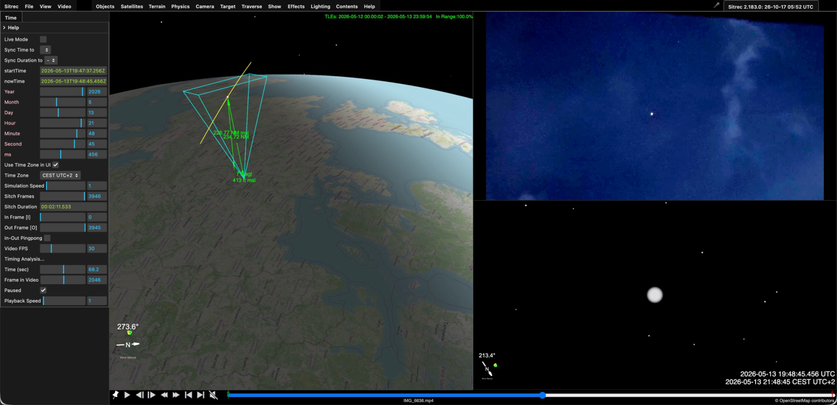Click the pin icon in the playback bar
This screenshot has height=405, width=837.
116,395
